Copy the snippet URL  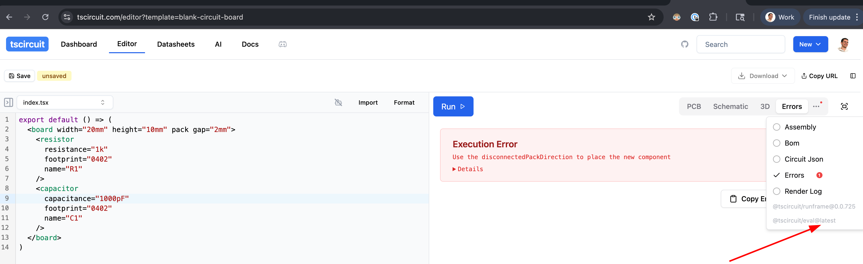pyautogui.click(x=819, y=76)
